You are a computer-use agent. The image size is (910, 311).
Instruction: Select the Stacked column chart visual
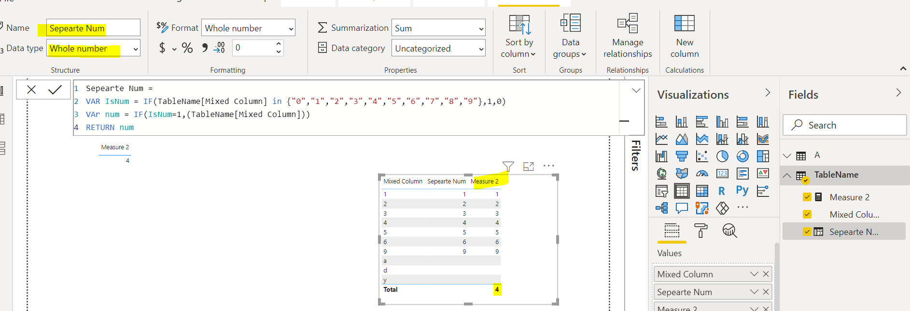[x=682, y=121]
